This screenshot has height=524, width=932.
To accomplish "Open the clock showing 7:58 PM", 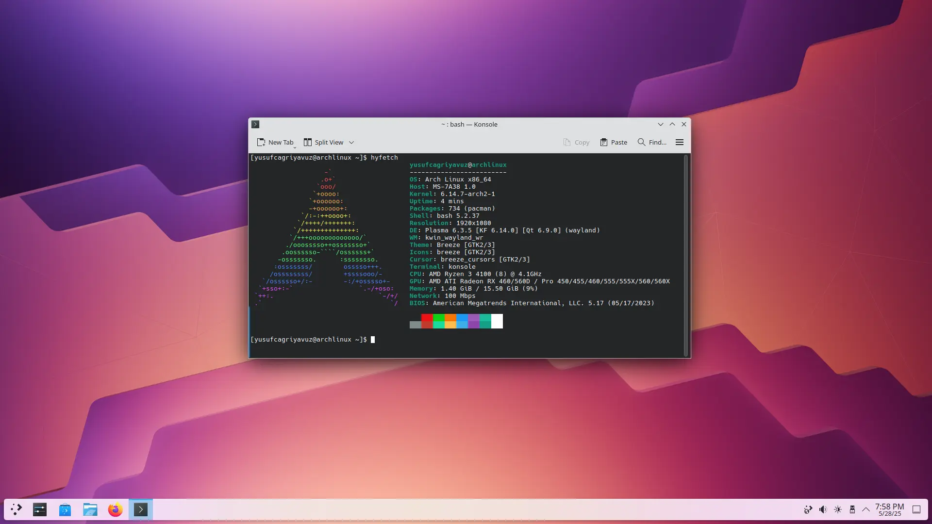I will click(890, 509).
